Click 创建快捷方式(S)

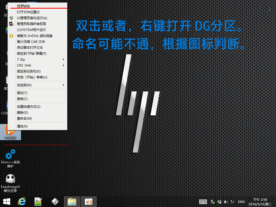pyautogui.click(x=37, y=107)
